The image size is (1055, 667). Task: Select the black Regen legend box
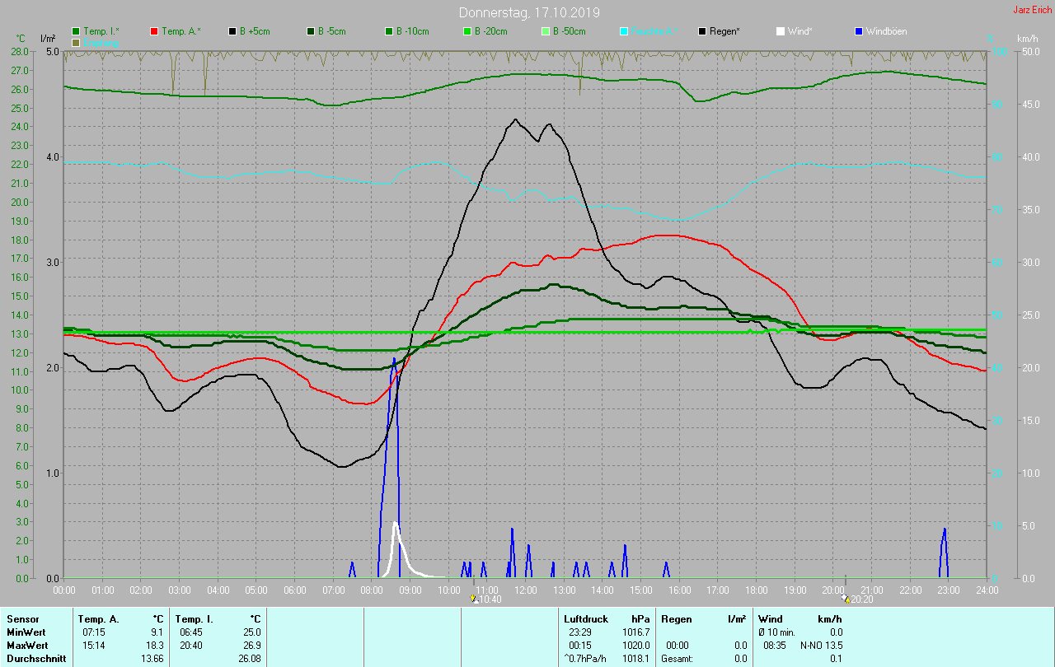pos(702,31)
